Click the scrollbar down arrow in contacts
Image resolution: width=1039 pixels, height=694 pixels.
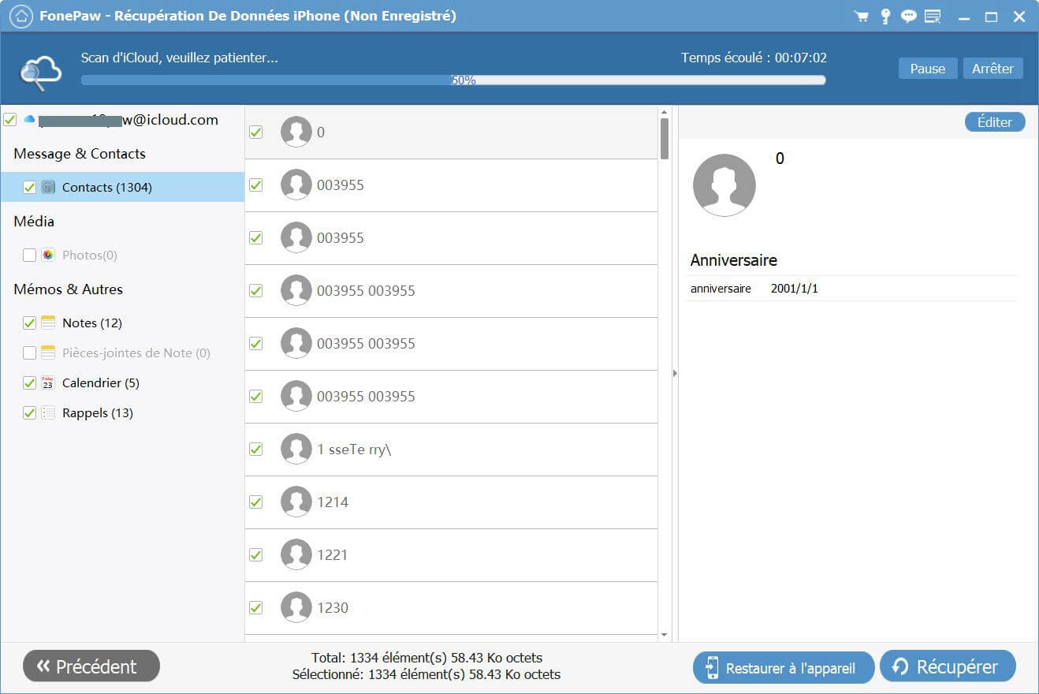pos(664,634)
